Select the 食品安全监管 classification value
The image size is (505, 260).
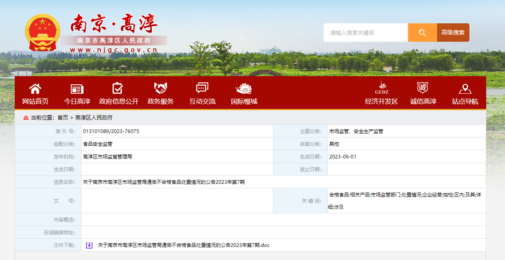pos(98,144)
